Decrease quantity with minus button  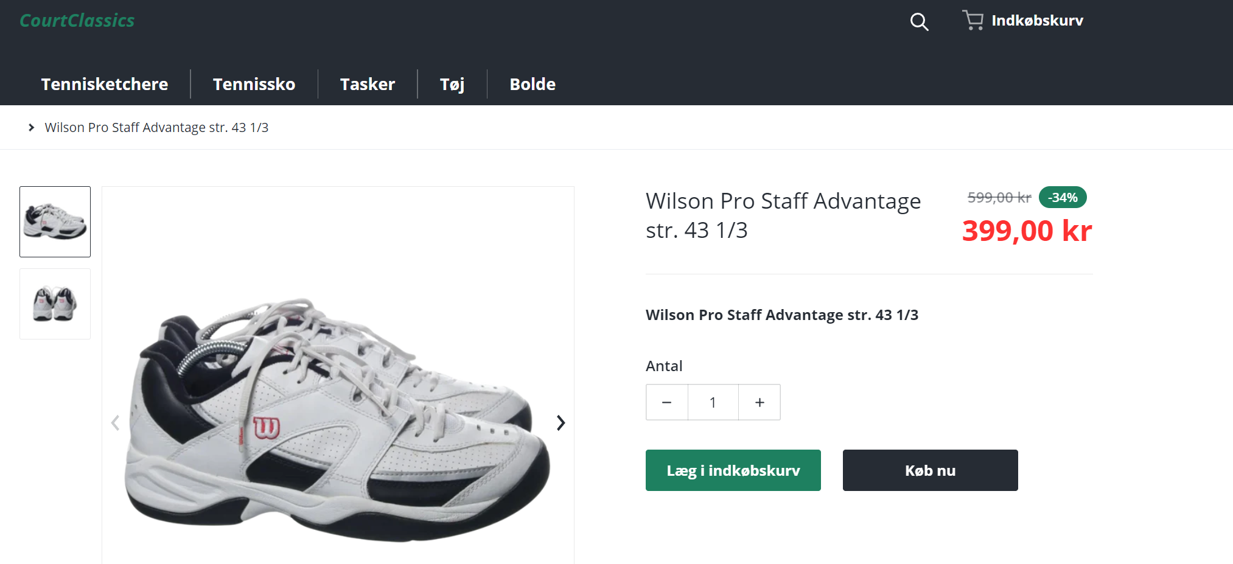[667, 402]
